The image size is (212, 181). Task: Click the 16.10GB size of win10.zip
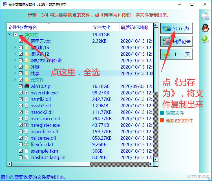pyautogui.click(x=101, y=86)
